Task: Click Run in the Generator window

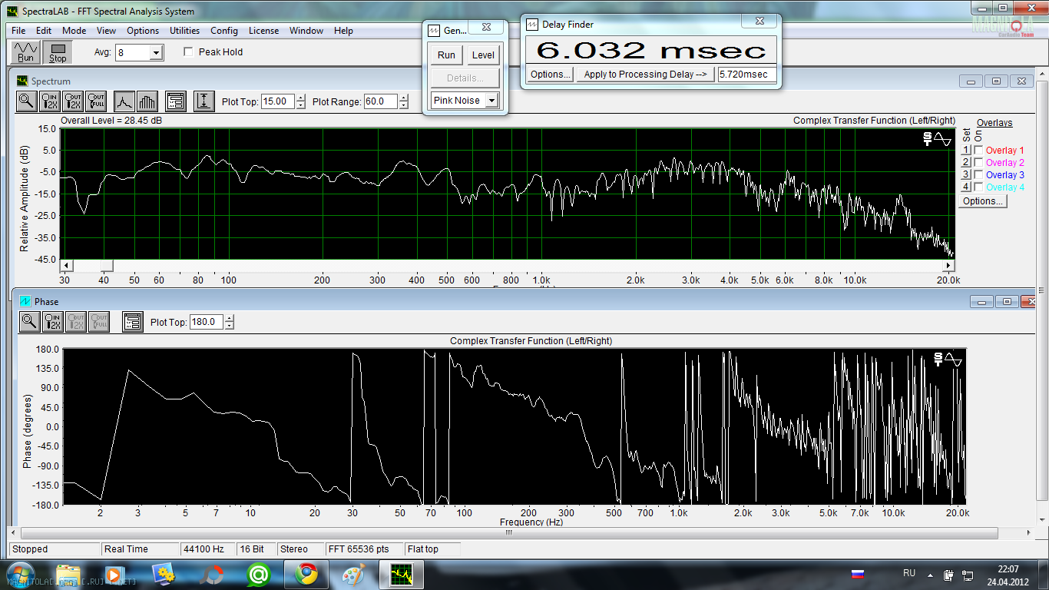Action: pyautogui.click(x=446, y=55)
